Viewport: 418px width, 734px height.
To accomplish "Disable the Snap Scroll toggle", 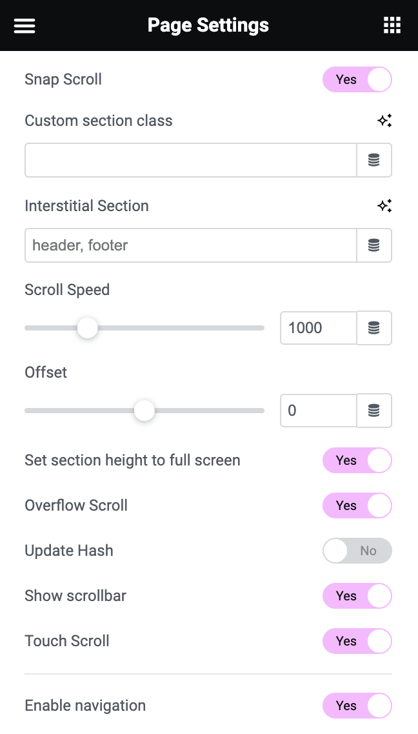I will point(357,79).
